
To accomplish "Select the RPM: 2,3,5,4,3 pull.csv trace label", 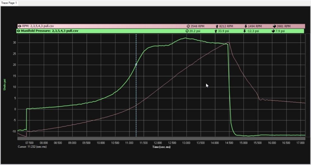I will pyautogui.click(x=38, y=26).
